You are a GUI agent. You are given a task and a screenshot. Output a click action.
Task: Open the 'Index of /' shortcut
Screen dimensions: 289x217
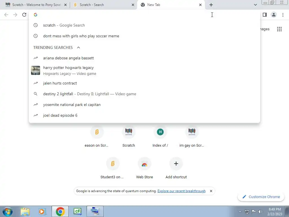point(160,136)
